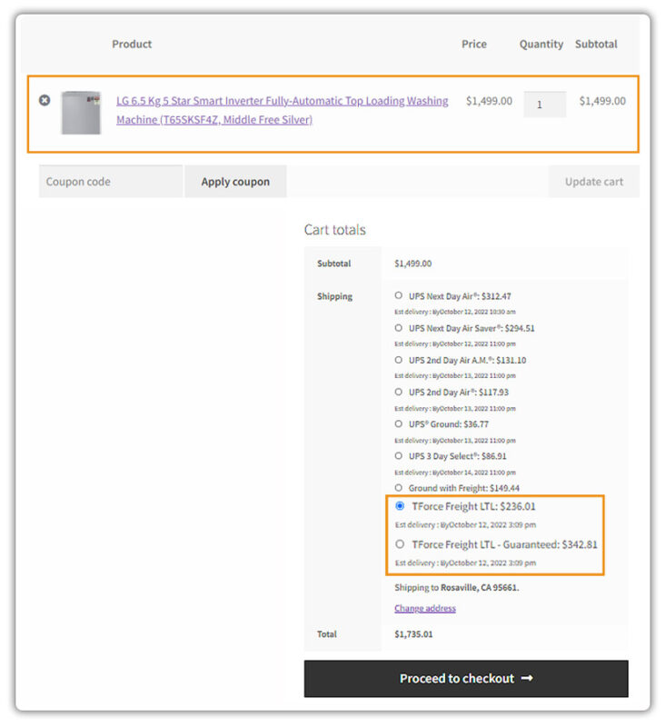
Task: Choose UPS 2nd Day Air A.M. shipping
Action: click(399, 360)
